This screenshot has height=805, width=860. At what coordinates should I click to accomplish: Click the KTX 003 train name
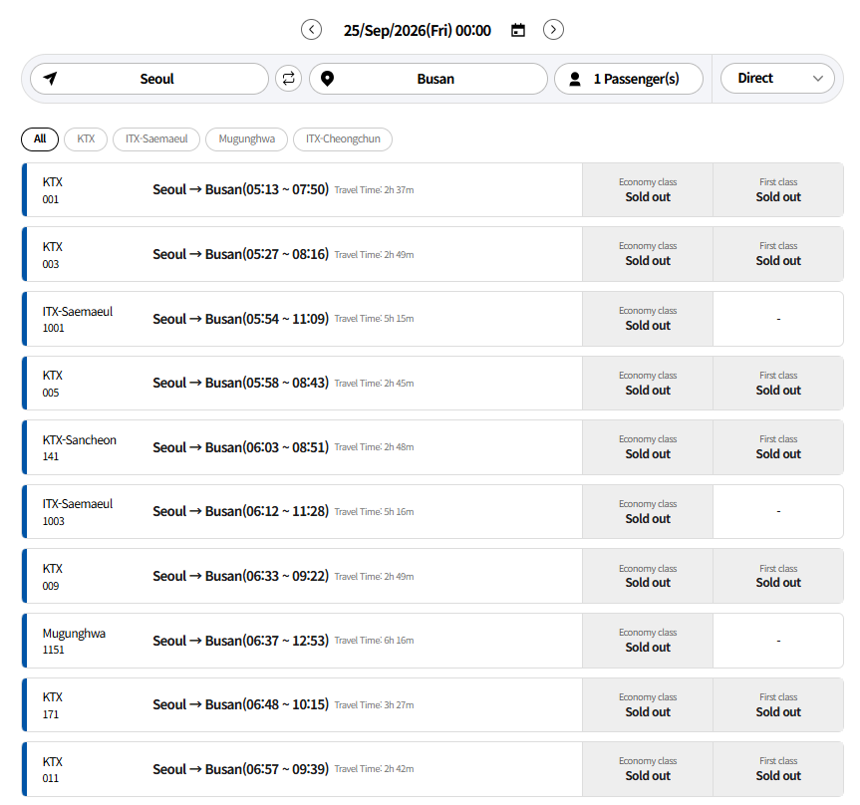coord(53,255)
